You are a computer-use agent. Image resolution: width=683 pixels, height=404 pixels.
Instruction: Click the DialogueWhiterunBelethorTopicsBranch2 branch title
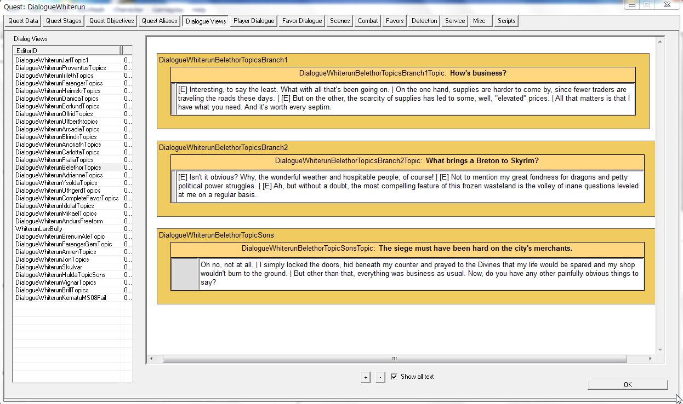tap(223, 148)
